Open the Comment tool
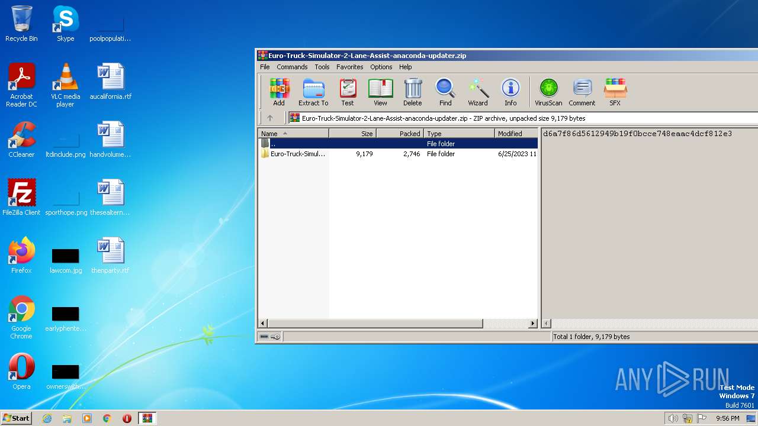Screen dimensions: 758x426 [x=582, y=92]
